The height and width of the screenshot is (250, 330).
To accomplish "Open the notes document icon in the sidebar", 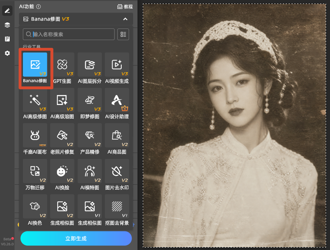I will (8, 39).
